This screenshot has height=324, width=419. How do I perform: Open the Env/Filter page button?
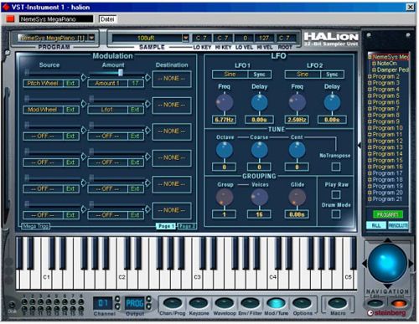point(250,303)
